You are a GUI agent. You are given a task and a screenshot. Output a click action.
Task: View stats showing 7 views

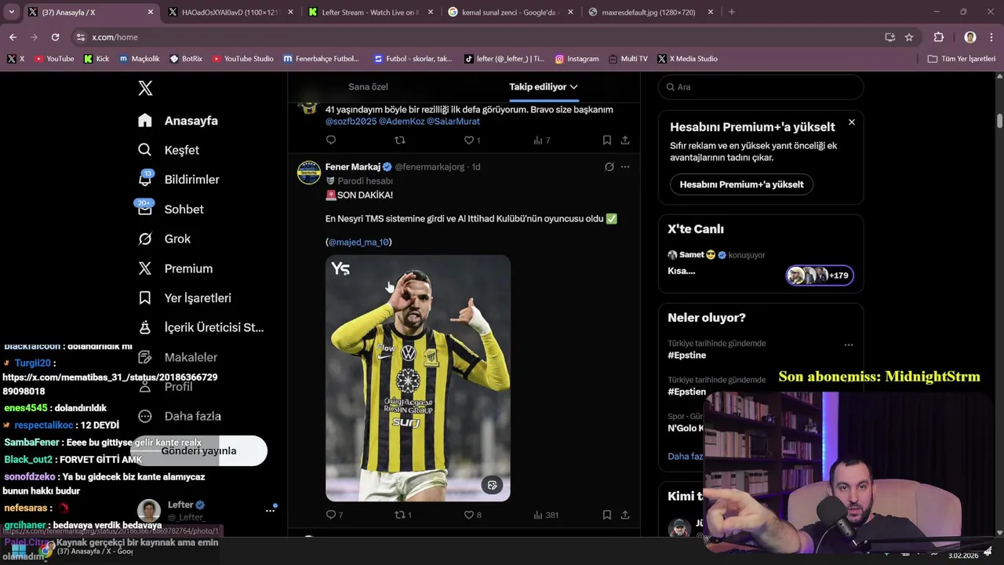click(x=542, y=140)
